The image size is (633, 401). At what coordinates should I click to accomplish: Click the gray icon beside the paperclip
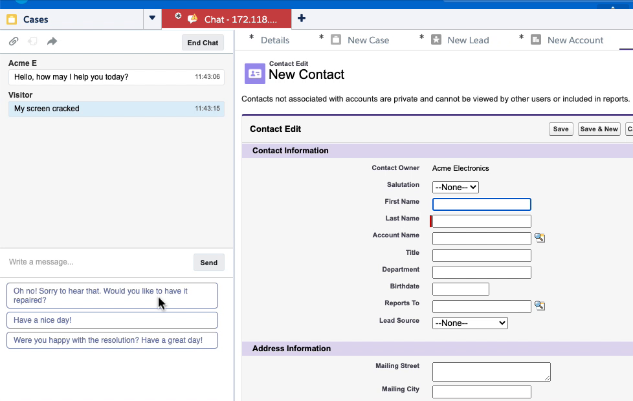(x=32, y=41)
